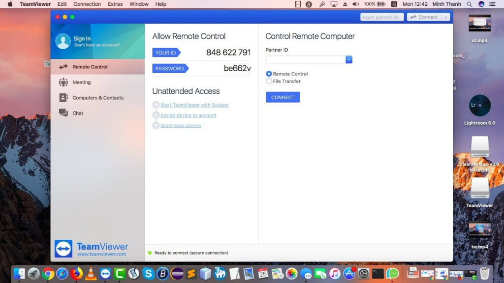Click the green connection status indicator
This screenshot has width=504, height=283.
(x=150, y=253)
